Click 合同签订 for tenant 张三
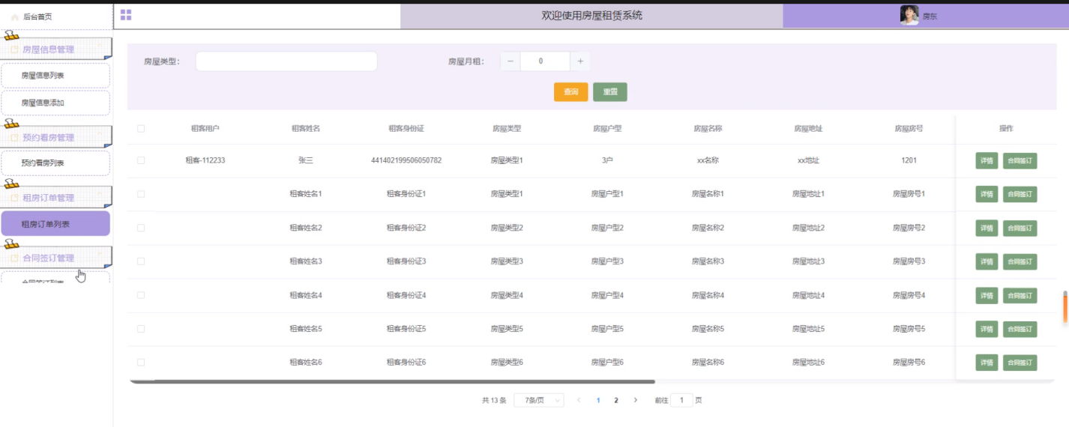This screenshot has height=427, width=1069. tap(1020, 160)
